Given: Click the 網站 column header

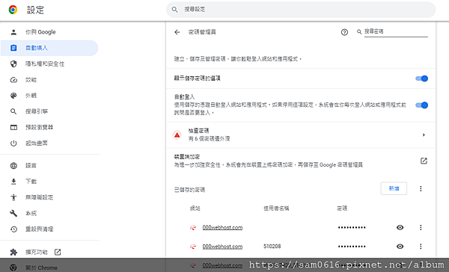Looking at the screenshot, I should pyautogui.click(x=195, y=208).
